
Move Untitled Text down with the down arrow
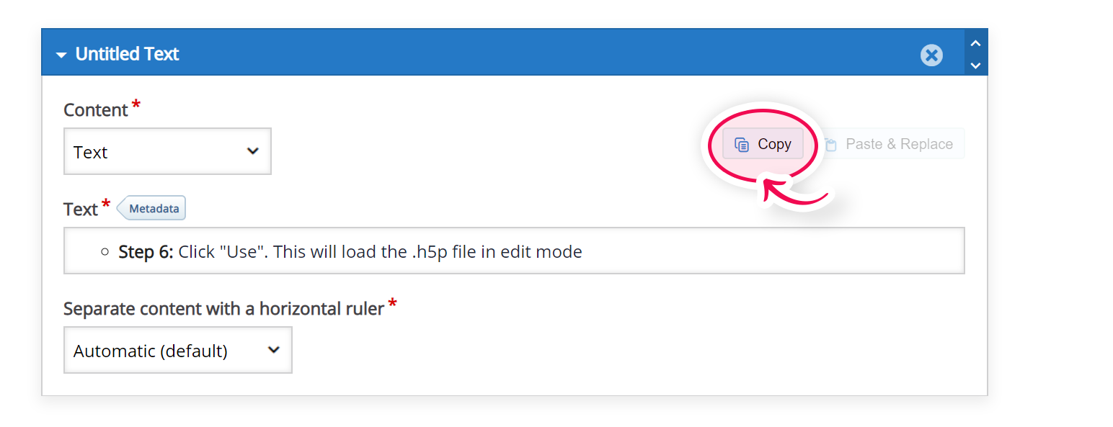pos(975,66)
